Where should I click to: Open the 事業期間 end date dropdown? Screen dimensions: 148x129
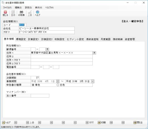pos(93,81)
